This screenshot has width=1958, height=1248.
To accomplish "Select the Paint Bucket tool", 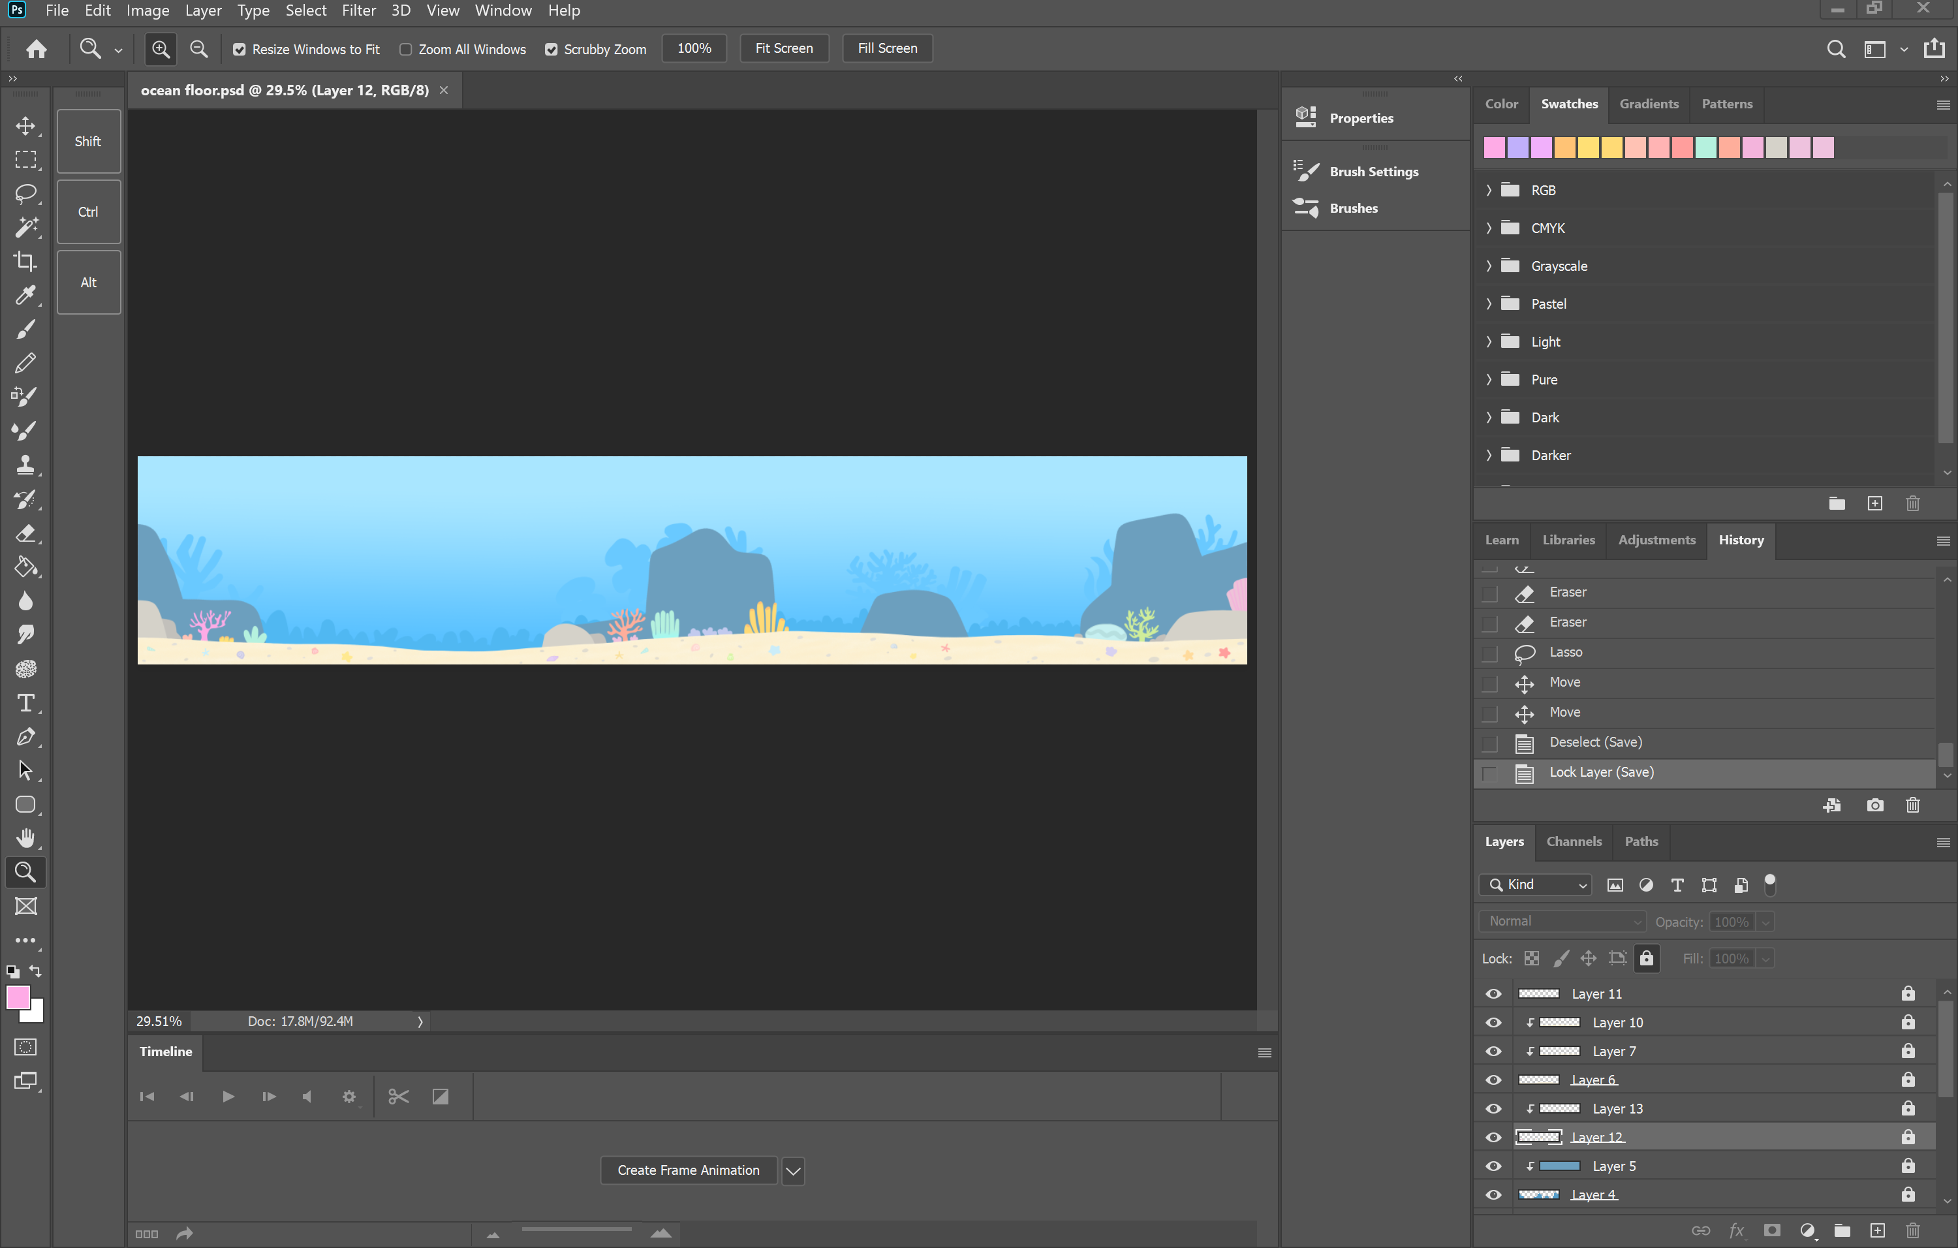I will point(25,567).
